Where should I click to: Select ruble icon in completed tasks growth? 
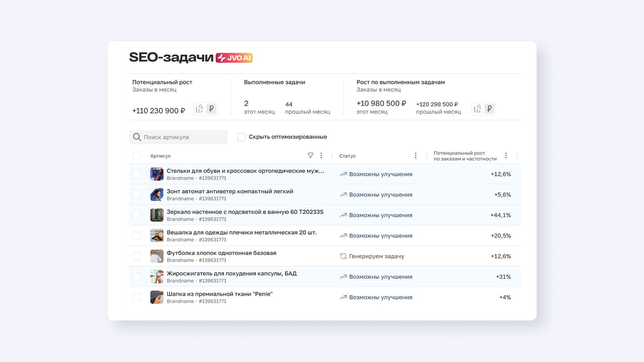pos(489,109)
